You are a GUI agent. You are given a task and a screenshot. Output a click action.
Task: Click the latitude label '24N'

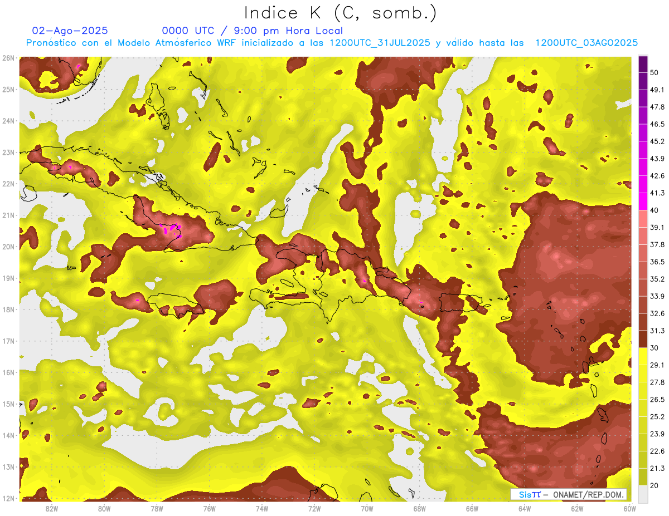coord(8,121)
